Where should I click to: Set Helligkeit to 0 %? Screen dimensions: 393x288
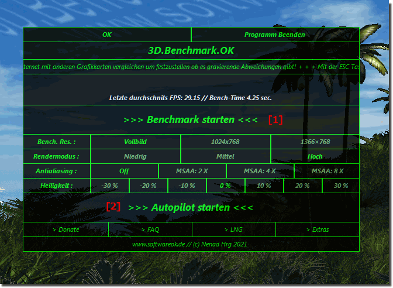225,186
